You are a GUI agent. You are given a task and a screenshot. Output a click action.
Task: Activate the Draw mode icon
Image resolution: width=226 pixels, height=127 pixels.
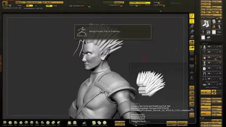[192, 21]
